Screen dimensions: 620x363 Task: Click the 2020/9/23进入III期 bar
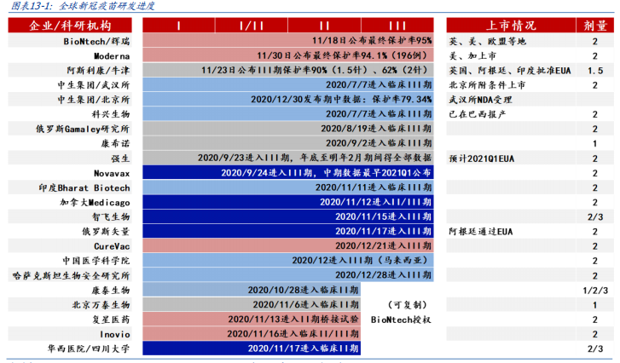[x=288, y=158]
